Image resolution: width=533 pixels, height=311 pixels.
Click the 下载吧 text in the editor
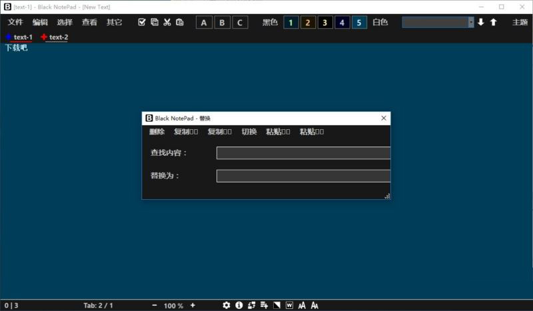16,48
